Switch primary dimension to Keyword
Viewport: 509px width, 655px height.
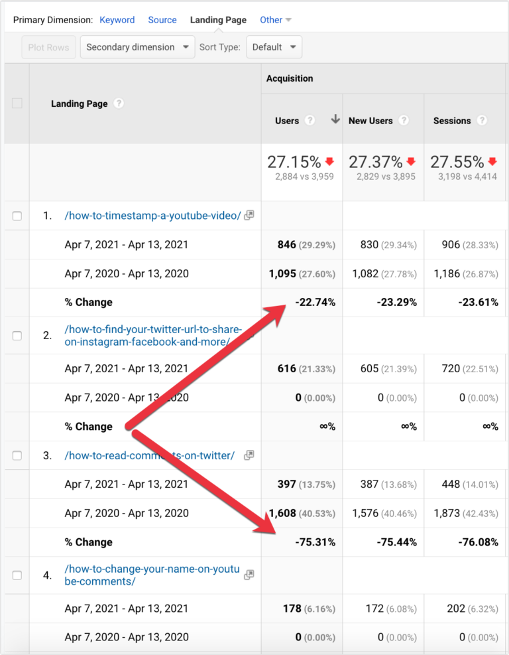[117, 20]
